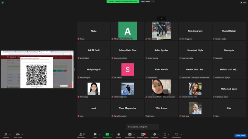
Task: Click the shared screen QR code preview
Action: (x=36, y=75)
